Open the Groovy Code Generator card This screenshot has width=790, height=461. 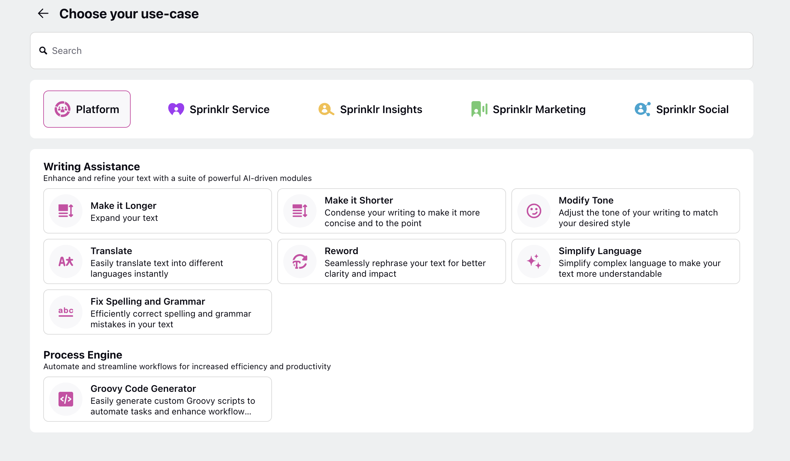pyautogui.click(x=158, y=399)
